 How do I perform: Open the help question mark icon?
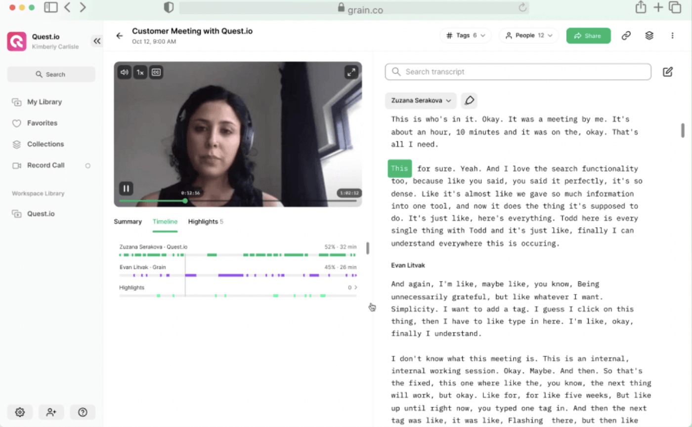pos(83,412)
